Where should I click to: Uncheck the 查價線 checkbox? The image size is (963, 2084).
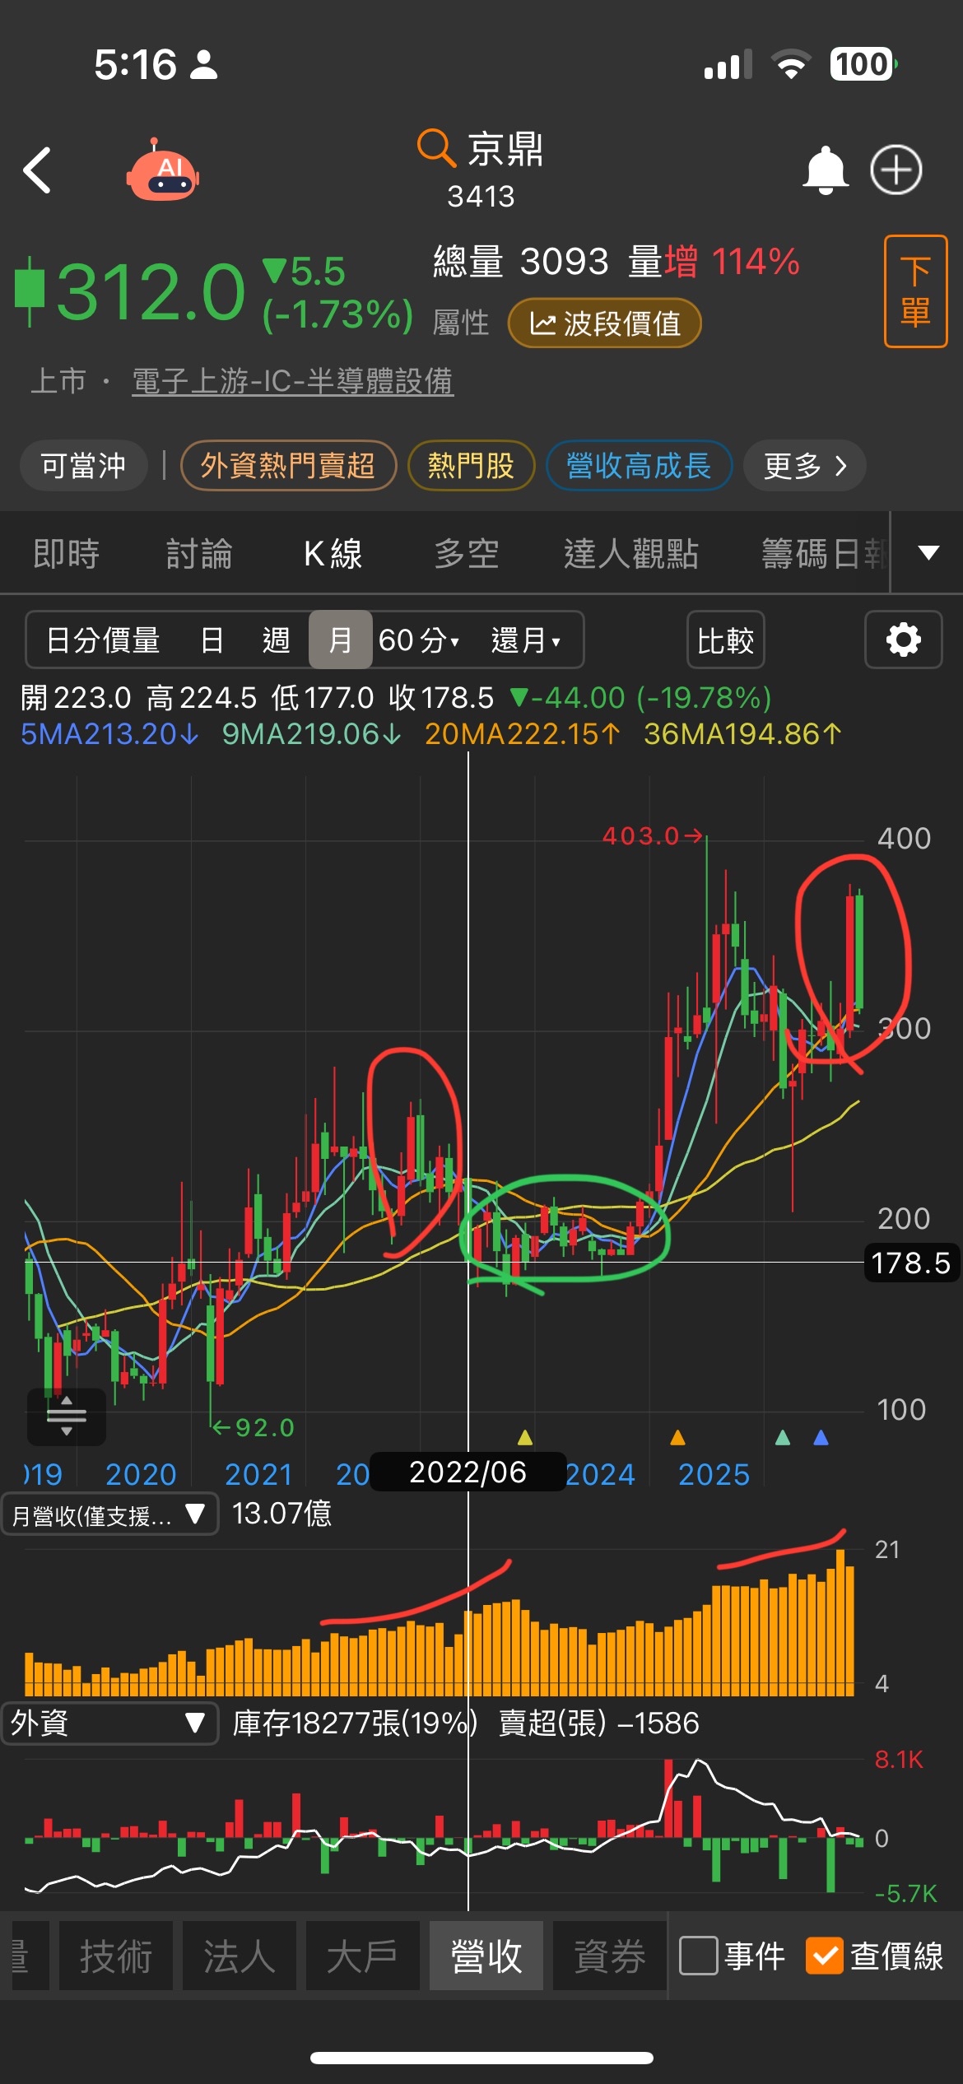(x=825, y=1956)
